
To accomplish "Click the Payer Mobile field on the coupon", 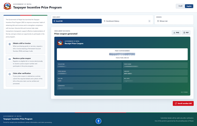I will (89, 72).
